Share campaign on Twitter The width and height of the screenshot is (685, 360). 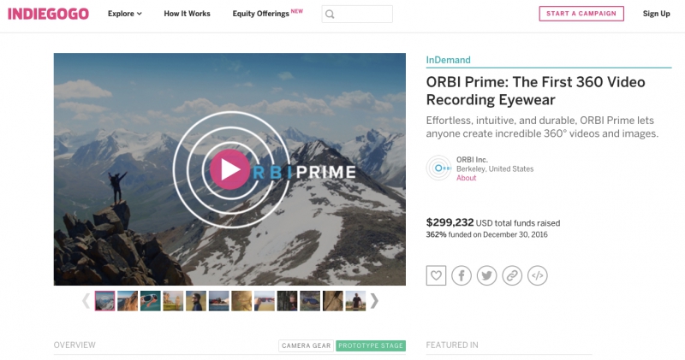486,275
